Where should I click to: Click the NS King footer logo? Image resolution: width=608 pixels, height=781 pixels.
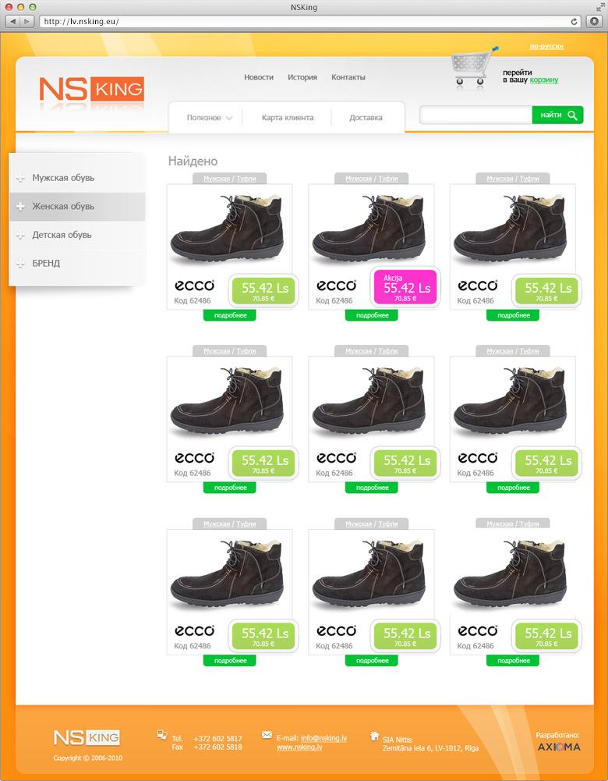point(86,737)
